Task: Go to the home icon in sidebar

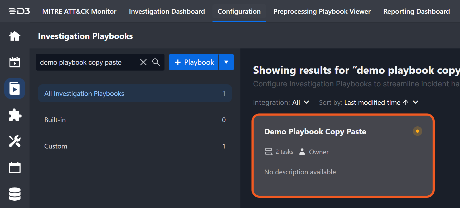Action: point(15,36)
